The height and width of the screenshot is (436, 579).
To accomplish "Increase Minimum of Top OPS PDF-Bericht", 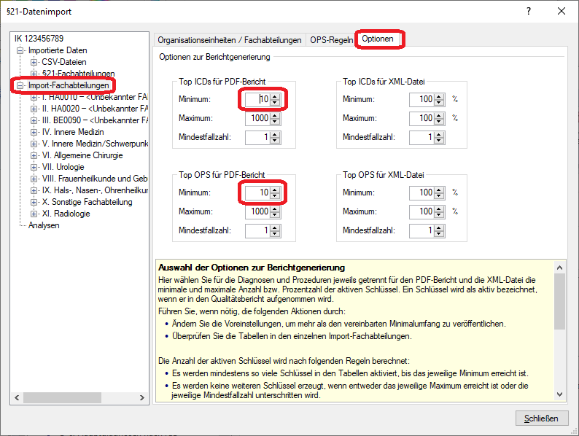I will [275, 190].
